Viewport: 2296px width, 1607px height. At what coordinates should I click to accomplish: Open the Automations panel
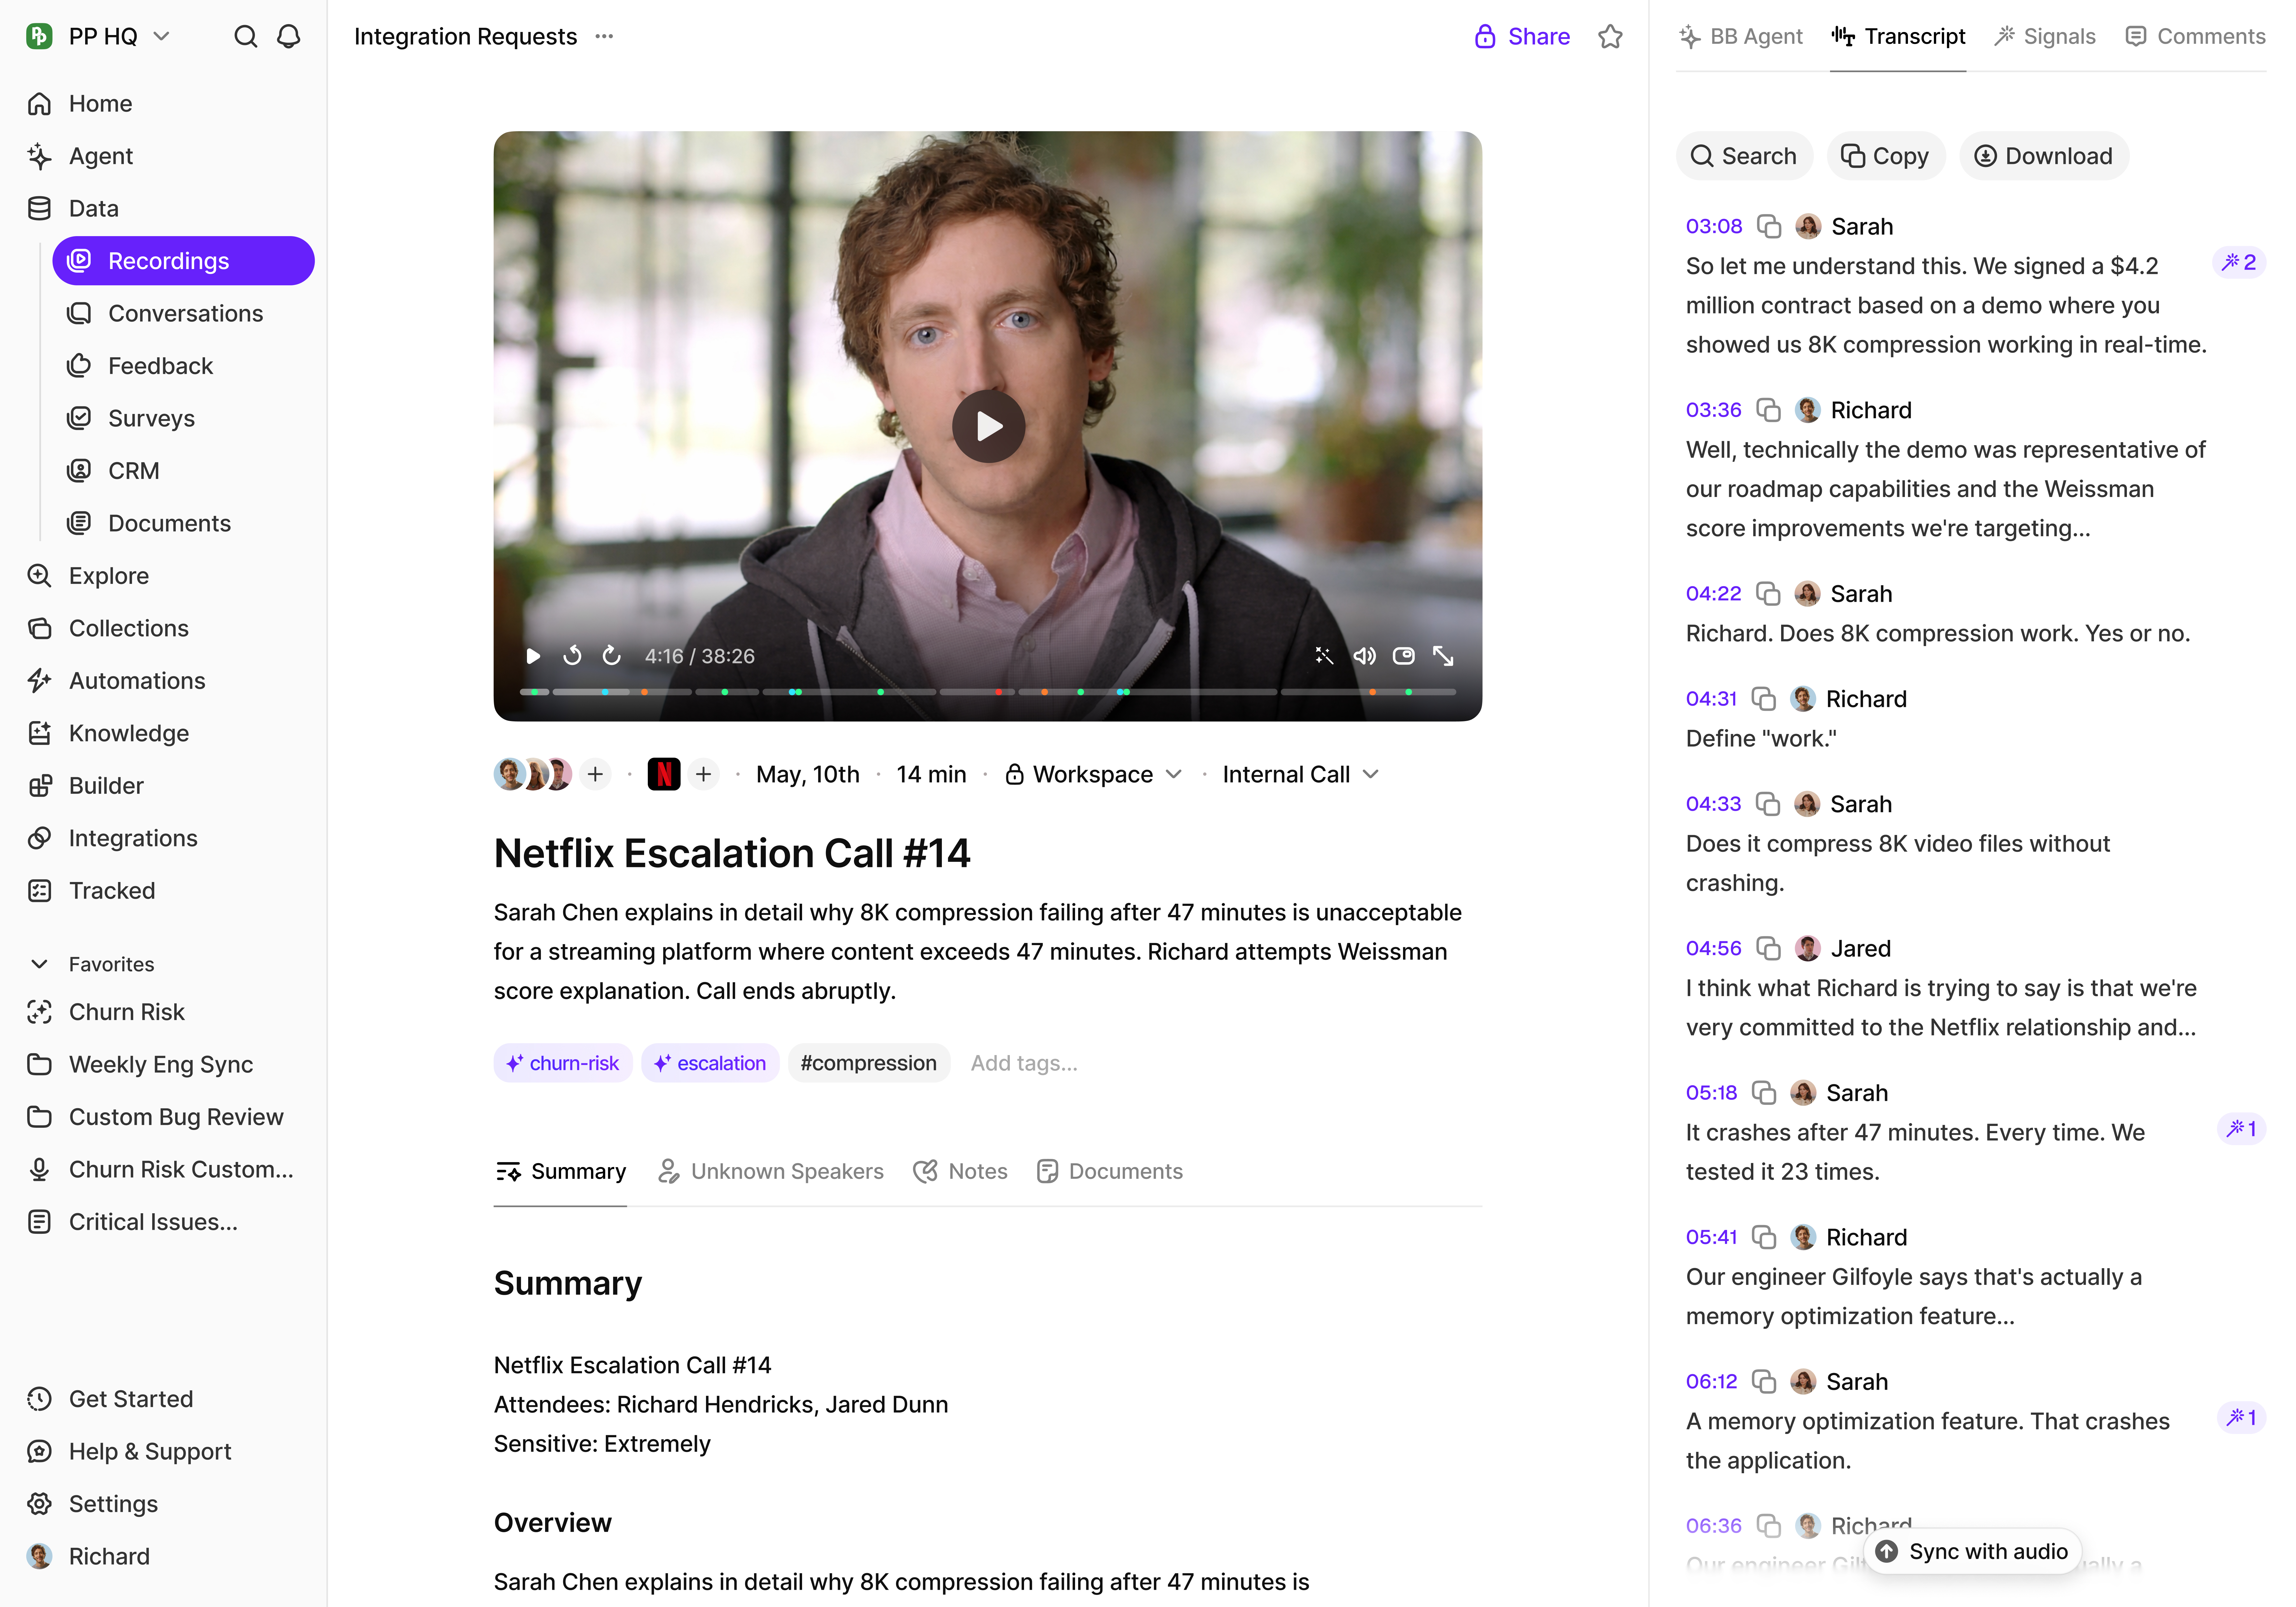point(137,680)
